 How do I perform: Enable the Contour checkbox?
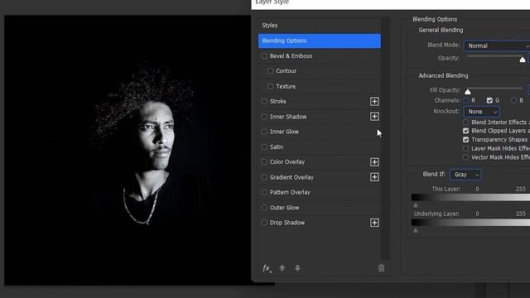[x=271, y=71]
